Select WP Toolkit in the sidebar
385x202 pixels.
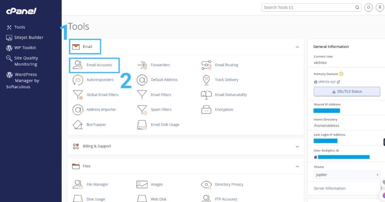(x=25, y=48)
